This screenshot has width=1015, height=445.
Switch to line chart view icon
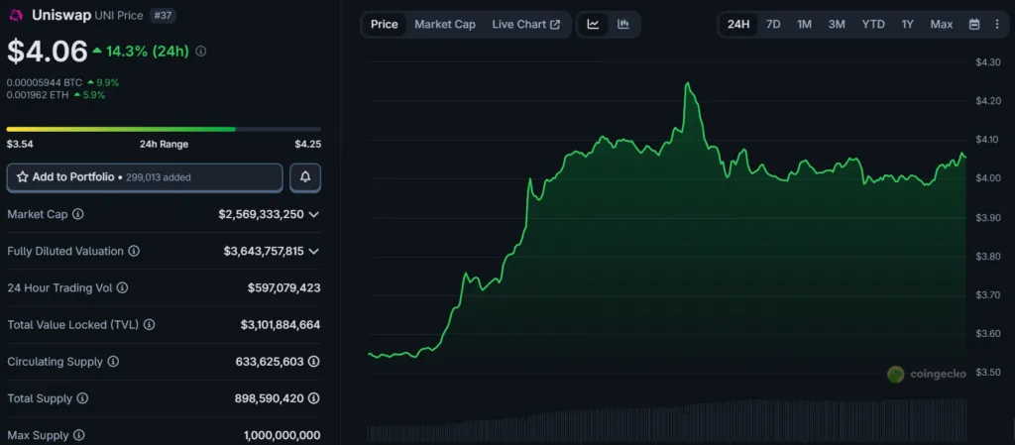pyautogui.click(x=593, y=25)
